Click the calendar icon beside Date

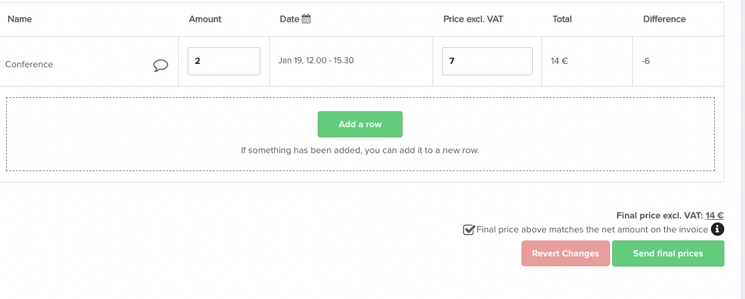(306, 19)
